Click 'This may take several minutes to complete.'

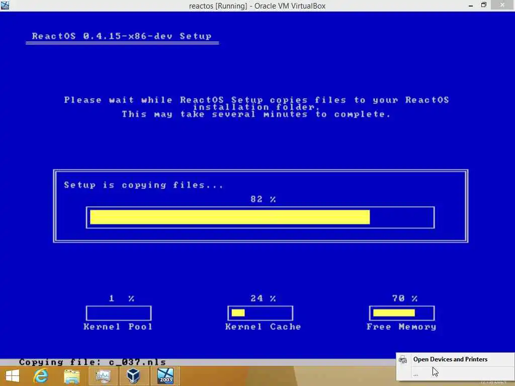point(256,114)
